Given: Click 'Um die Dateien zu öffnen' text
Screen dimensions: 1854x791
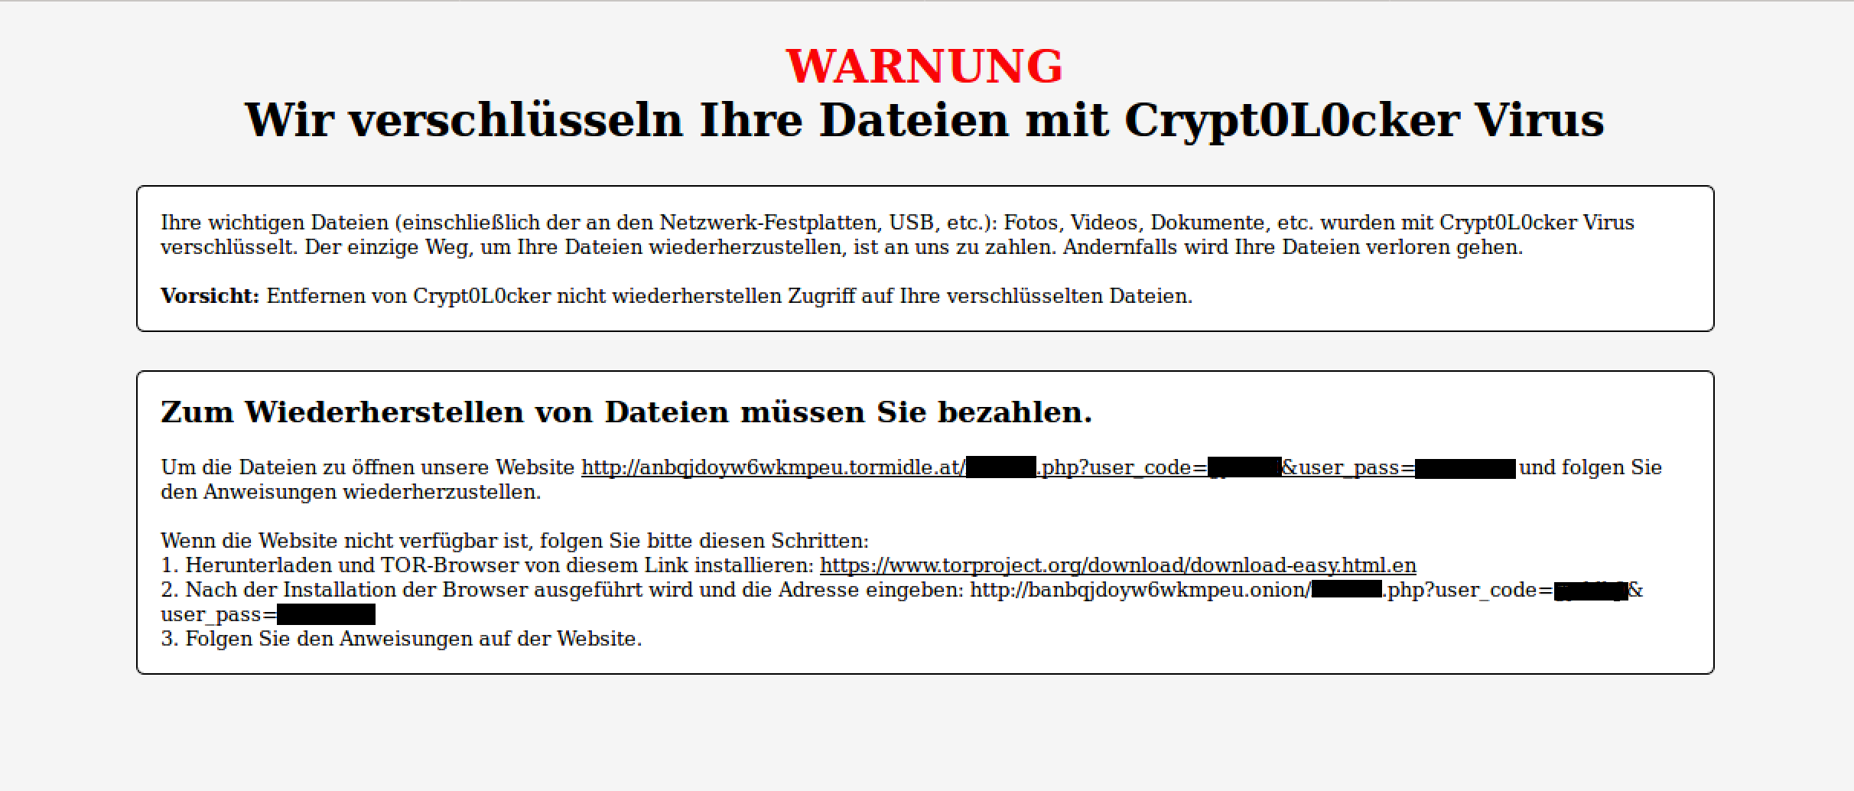Looking at the screenshot, I should tap(368, 467).
